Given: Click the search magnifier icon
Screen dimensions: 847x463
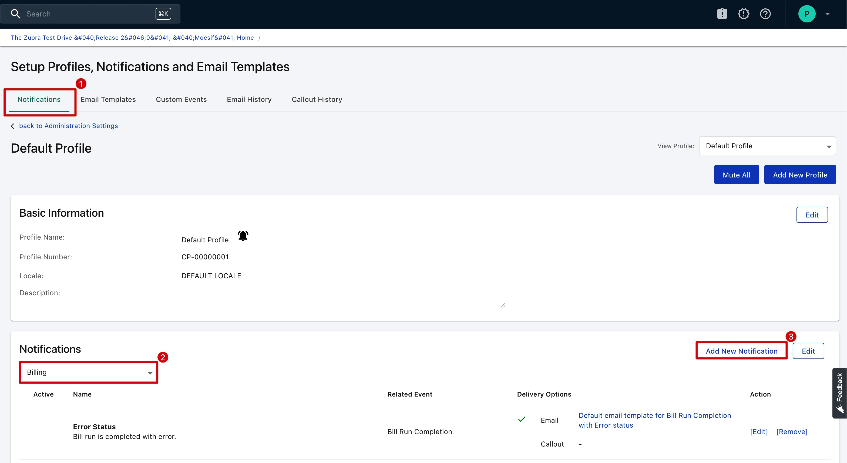Looking at the screenshot, I should pos(15,14).
